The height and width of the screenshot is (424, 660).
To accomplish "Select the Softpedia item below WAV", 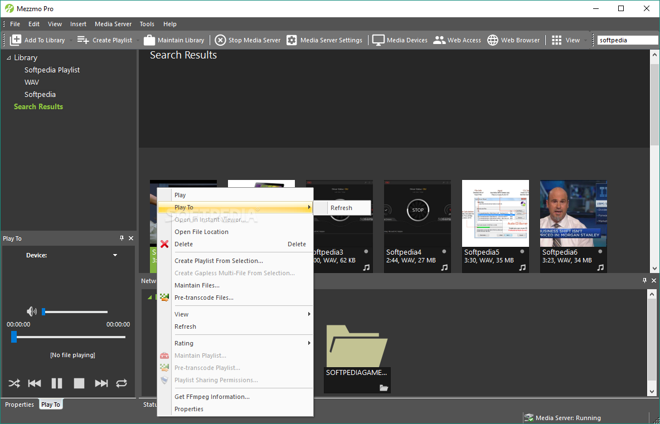I will point(40,94).
